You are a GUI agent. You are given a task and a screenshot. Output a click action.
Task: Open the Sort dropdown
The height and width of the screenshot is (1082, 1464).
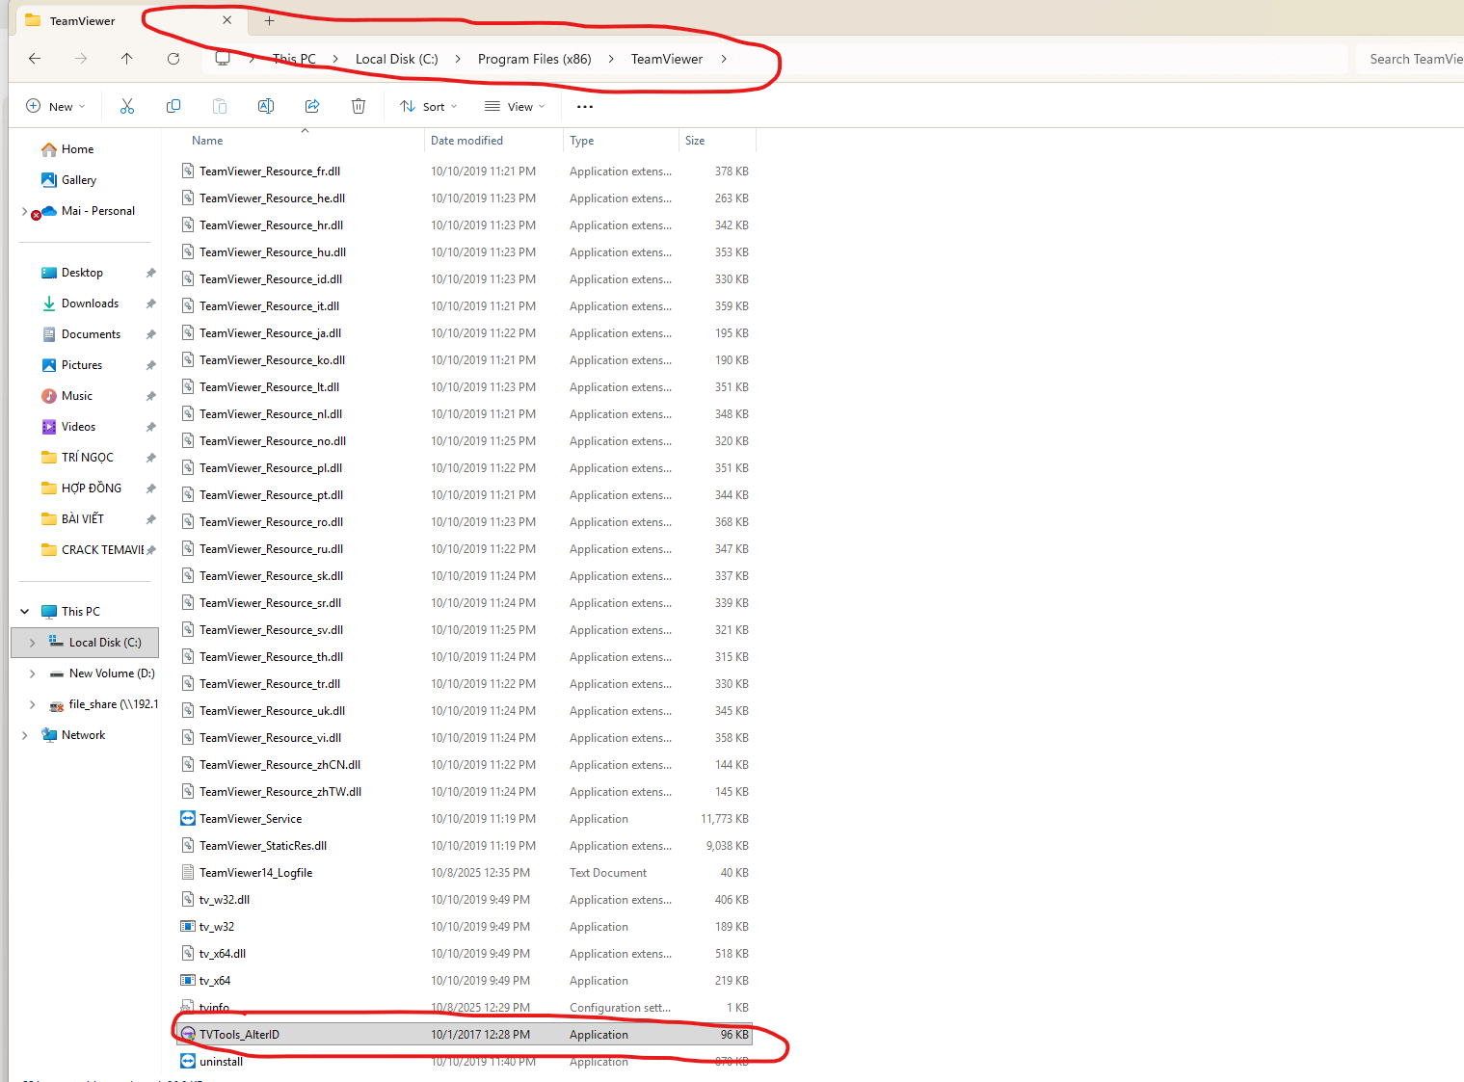click(x=429, y=107)
